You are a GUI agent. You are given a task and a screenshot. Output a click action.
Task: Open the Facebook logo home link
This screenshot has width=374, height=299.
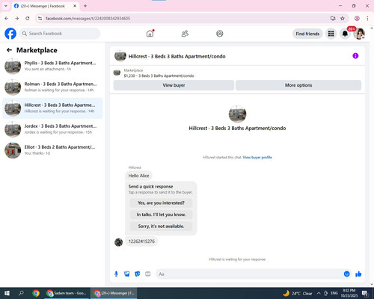(x=10, y=34)
